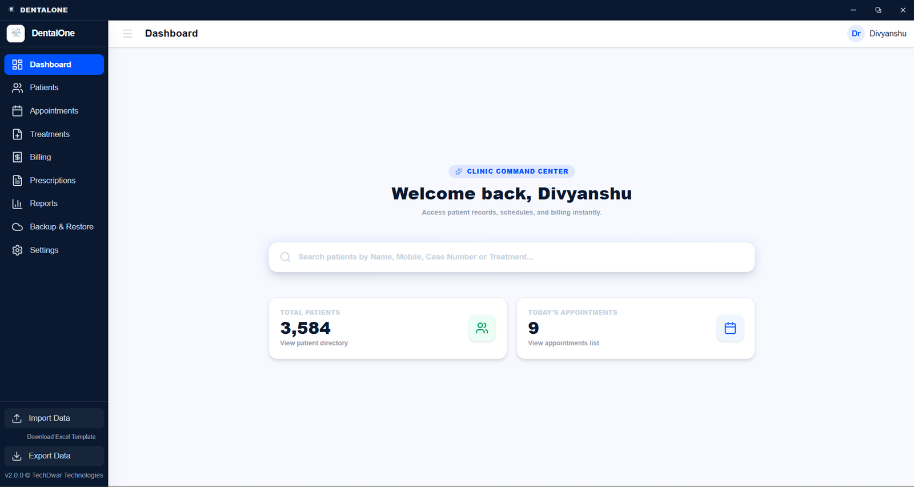Click the Dashboard grid icon

(17, 65)
